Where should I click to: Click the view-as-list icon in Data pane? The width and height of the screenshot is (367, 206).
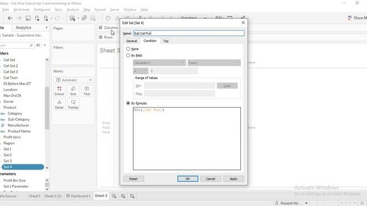(38, 45)
